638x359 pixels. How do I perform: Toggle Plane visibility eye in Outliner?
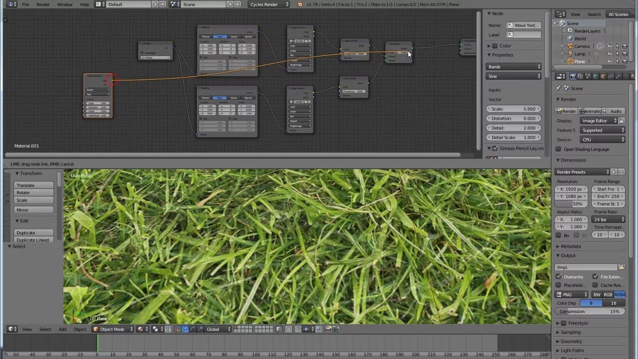pos(610,61)
